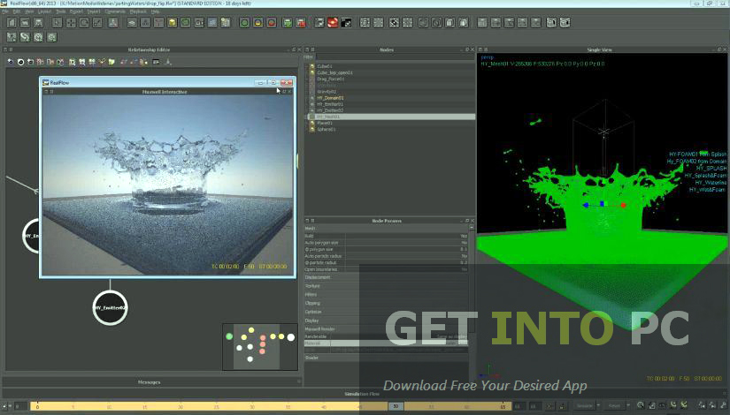730x415 pixels.
Task: Click the red mesh toolbar icon
Action: (301, 22)
